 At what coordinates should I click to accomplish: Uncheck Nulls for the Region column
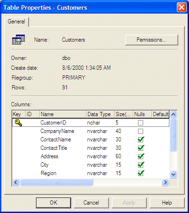[x=141, y=173]
